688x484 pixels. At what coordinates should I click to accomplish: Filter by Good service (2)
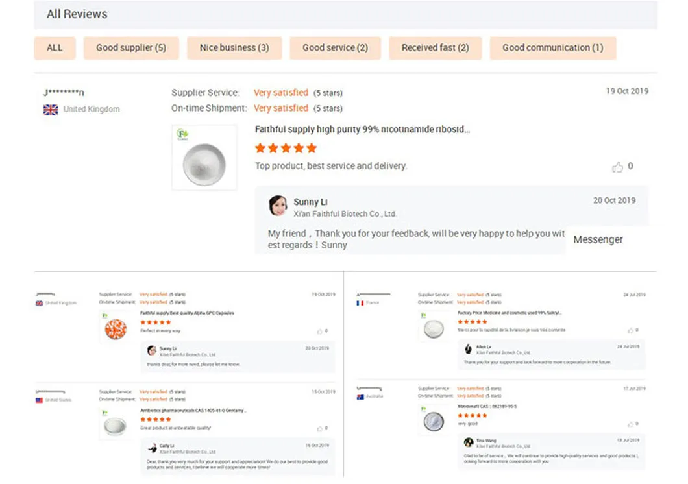pyautogui.click(x=335, y=48)
